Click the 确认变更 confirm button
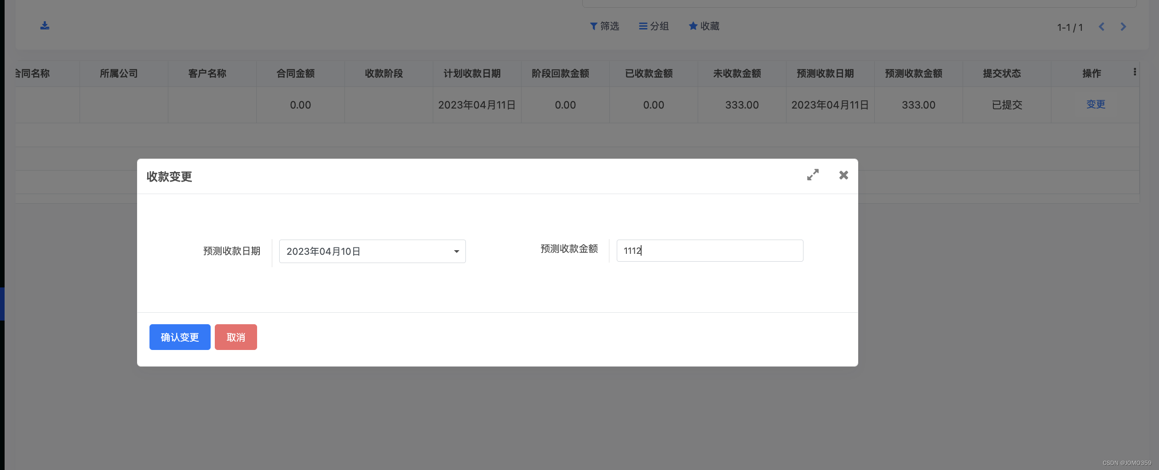Screen dimensions: 1159x470 click(x=179, y=337)
